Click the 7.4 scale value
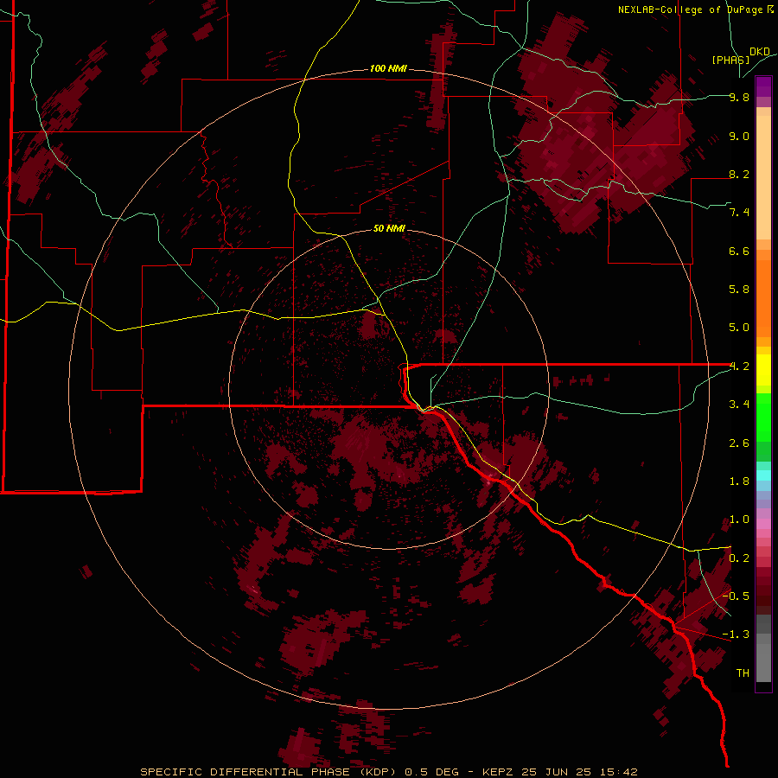Viewport: 778px width, 778px height. click(x=739, y=213)
